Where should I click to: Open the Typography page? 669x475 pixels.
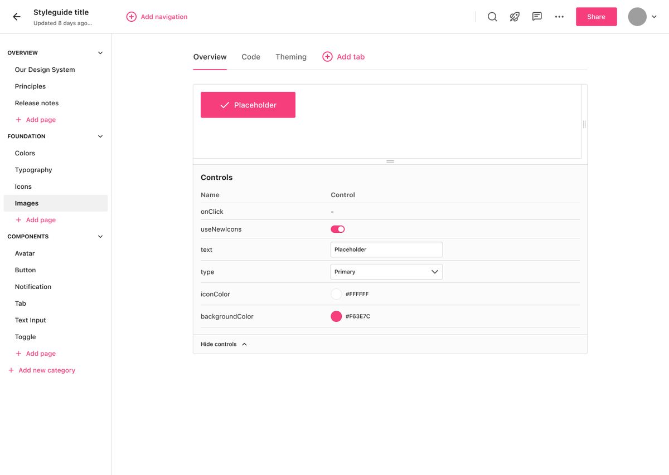[33, 170]
